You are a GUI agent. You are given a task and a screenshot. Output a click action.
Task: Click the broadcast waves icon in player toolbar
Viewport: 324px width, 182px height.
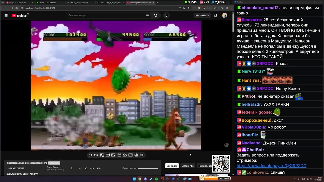96,155
